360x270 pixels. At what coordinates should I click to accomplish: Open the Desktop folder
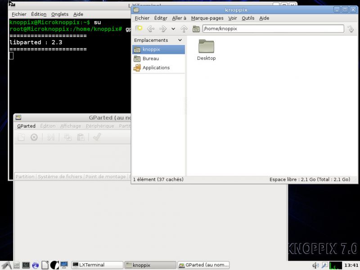tap(206, 47)
